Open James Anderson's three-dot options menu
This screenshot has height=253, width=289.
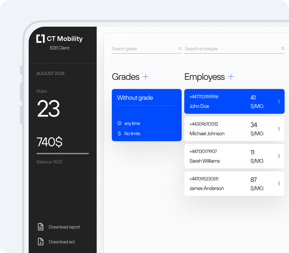[279, 184]
